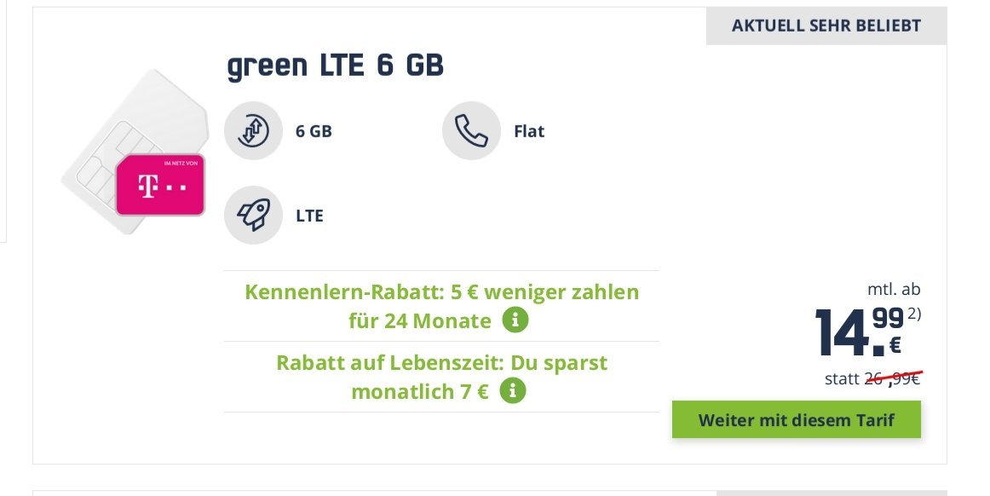Open info icon for Rabatt auf Lebenszeit

pos(513,391)
